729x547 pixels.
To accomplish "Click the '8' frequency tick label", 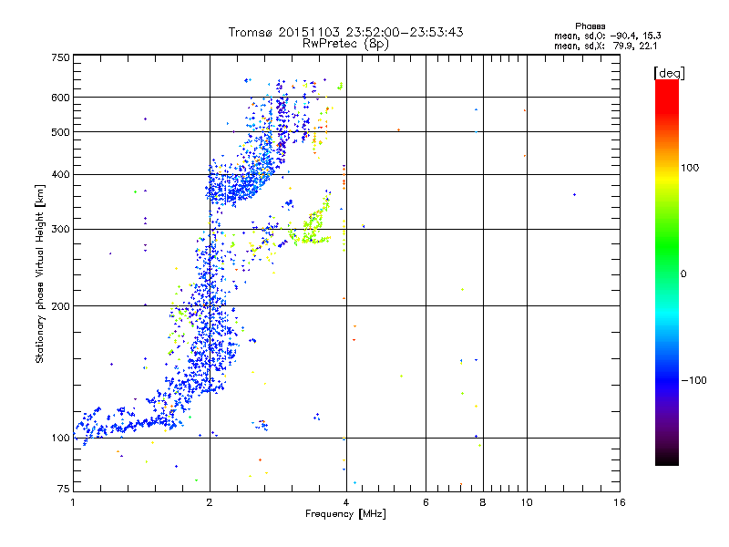I will tap(483, 502).
